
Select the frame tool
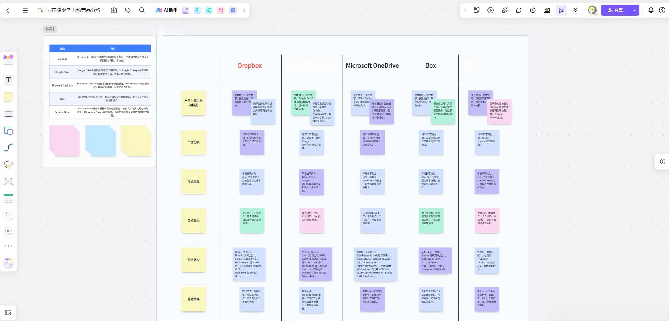[8, 114]
